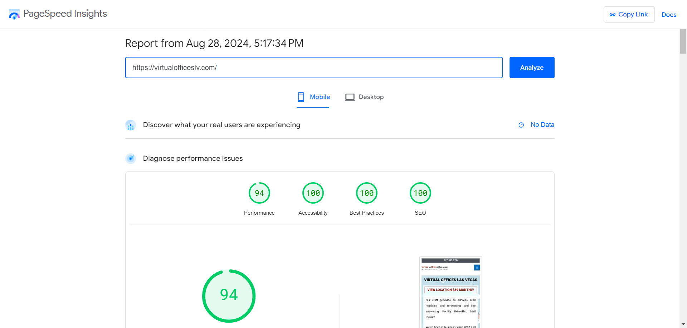Screen dimensions: 687x328
Task: Open the PageSpeed Insights home title
Action: [x=65, y=14]
